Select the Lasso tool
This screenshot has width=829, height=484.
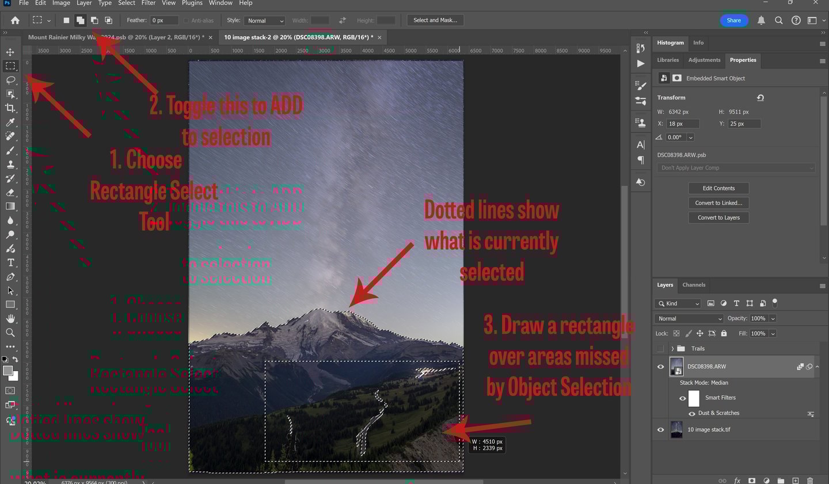pos(10,80)
